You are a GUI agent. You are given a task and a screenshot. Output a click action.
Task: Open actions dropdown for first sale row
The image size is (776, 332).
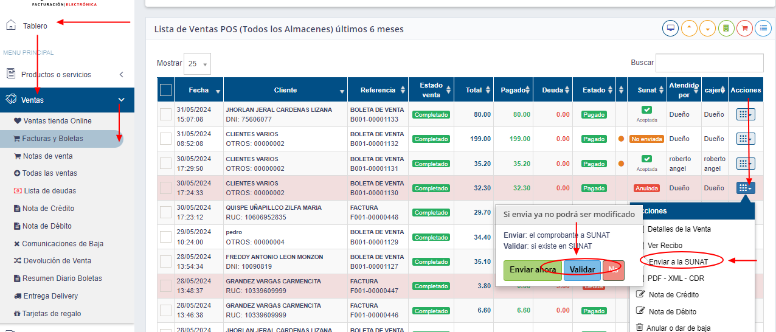tap(746, 114)
